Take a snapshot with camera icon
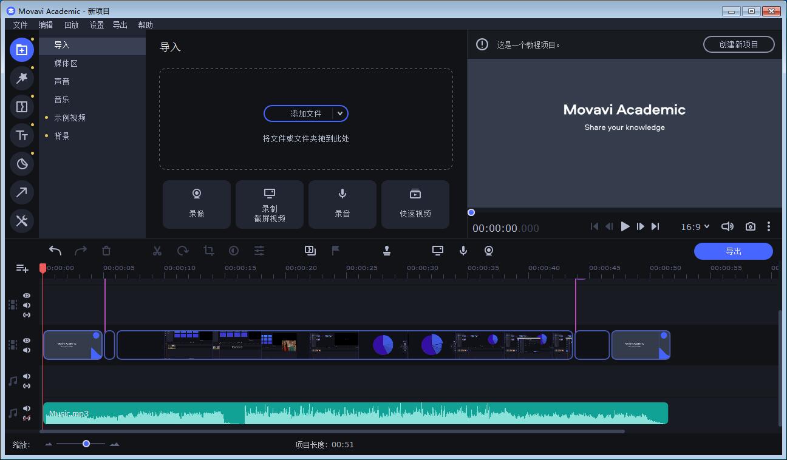787x460 pixels. pos(751,226)
